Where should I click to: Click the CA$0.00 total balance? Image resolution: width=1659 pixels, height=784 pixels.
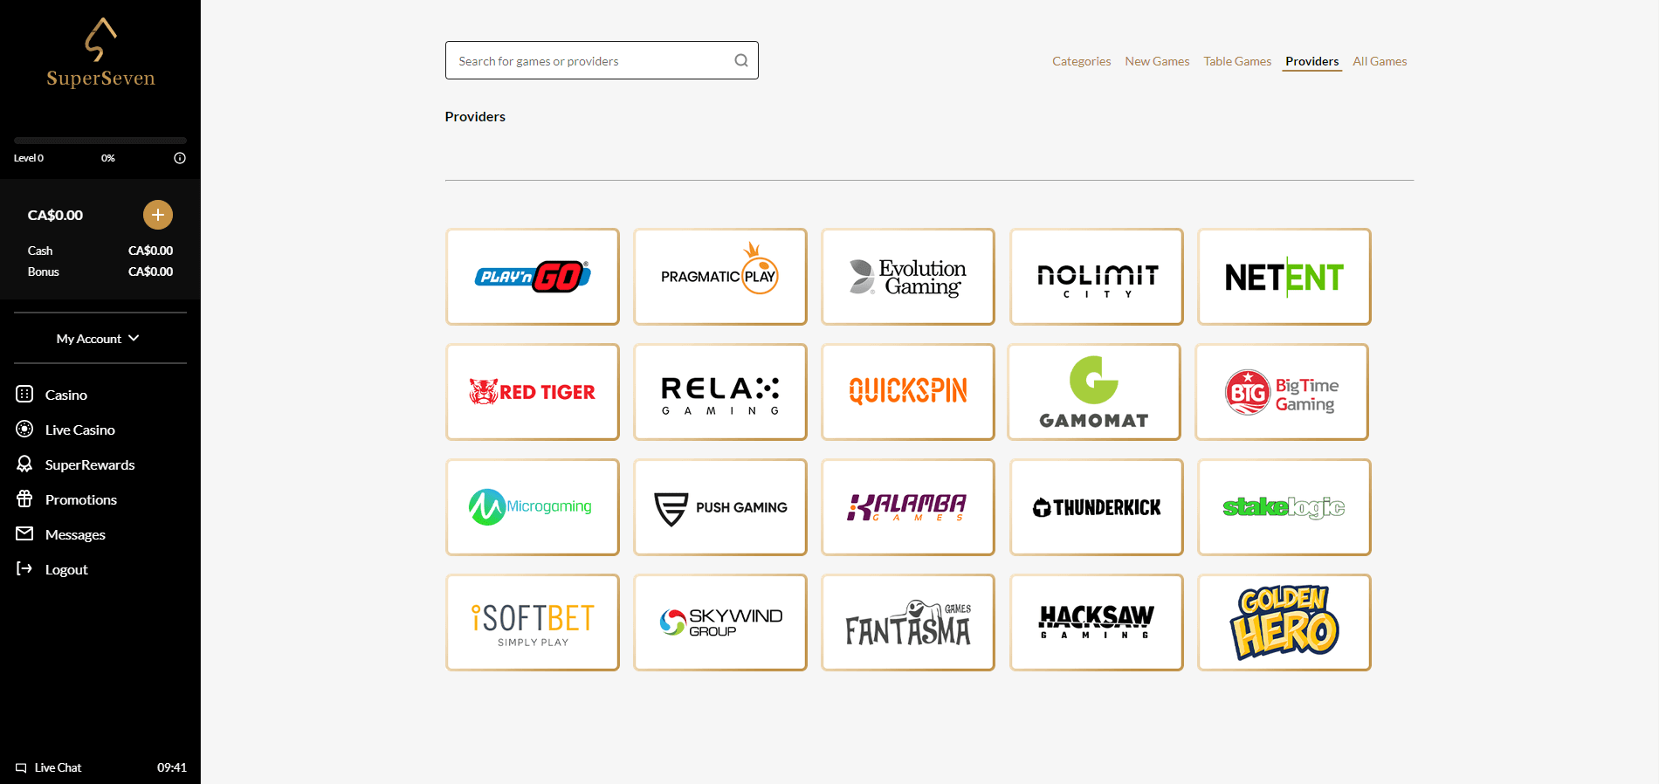(x=55, y=215)
